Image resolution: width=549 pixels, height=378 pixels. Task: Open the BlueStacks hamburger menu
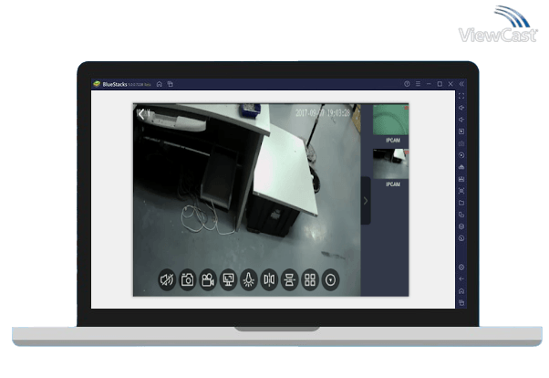pos(418,84)
